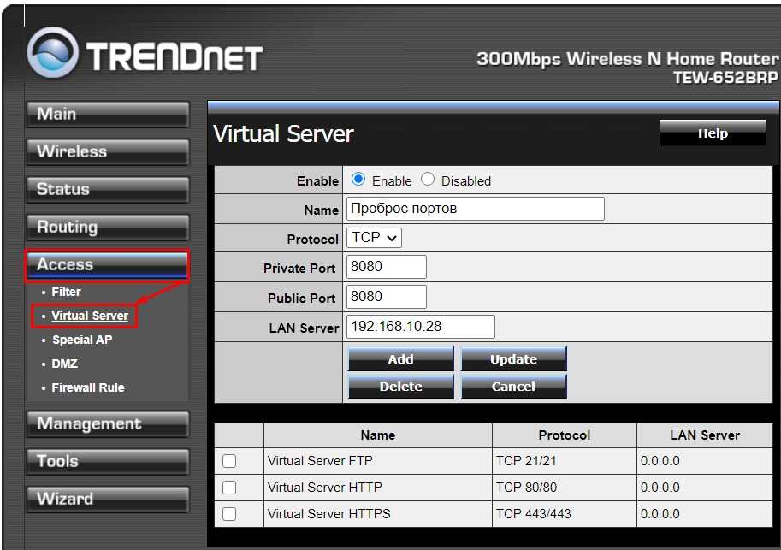Click into the Private Port field

point(386,267)
